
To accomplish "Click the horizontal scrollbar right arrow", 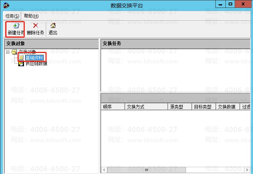I will point(247,170).
